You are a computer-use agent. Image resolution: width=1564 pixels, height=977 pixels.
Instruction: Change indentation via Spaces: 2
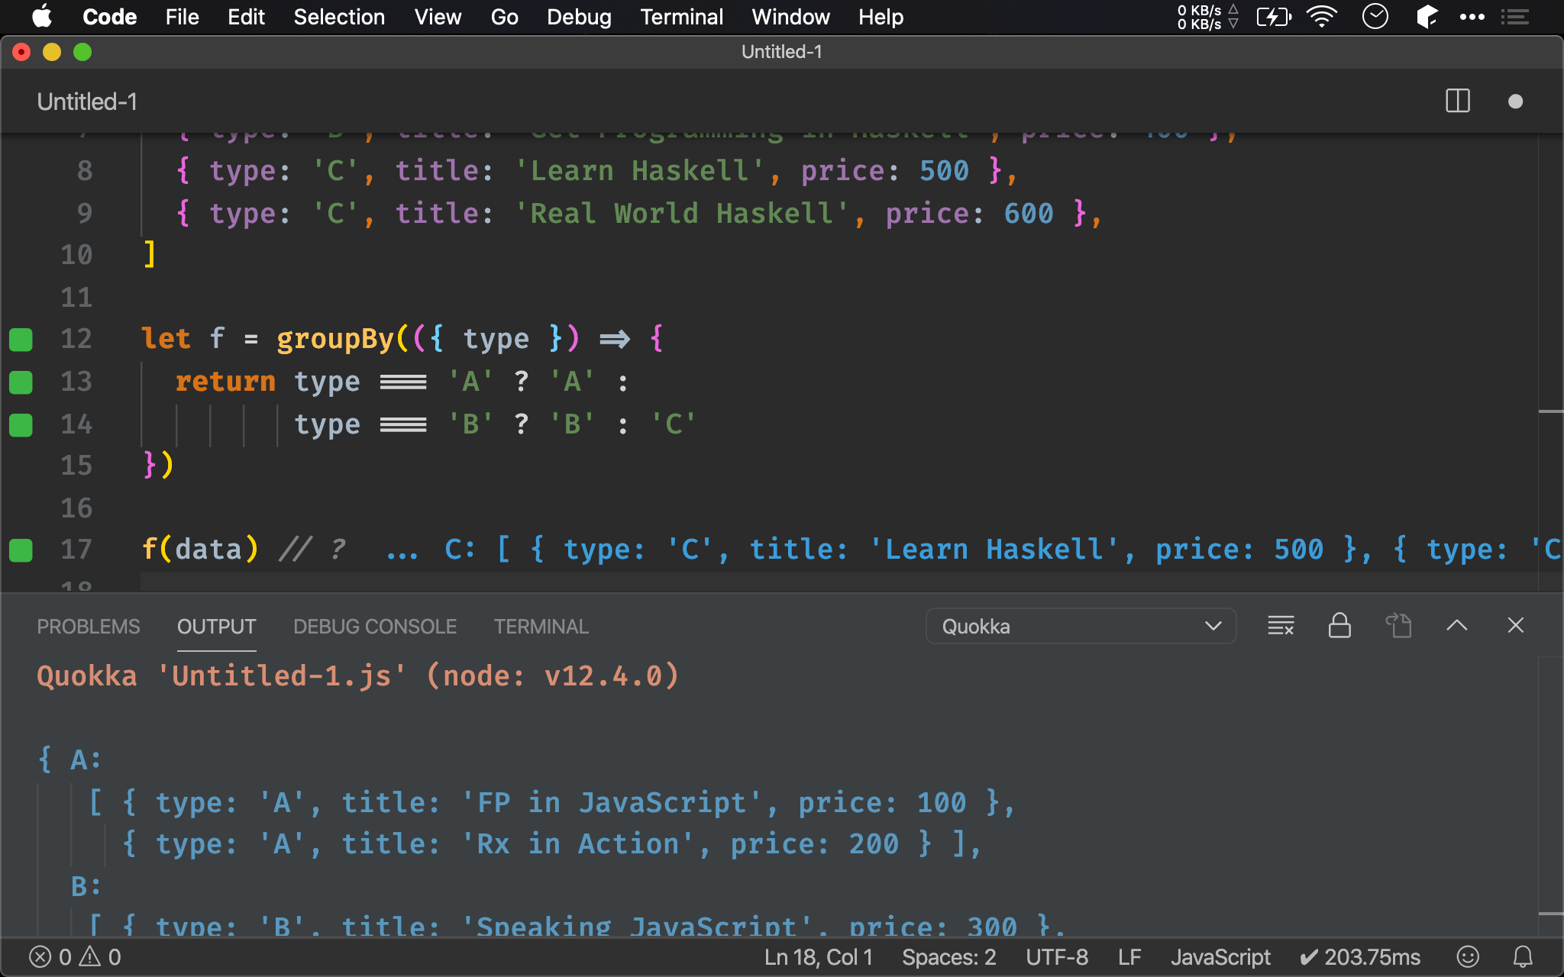pyautogui.click(x=949, y=957)
